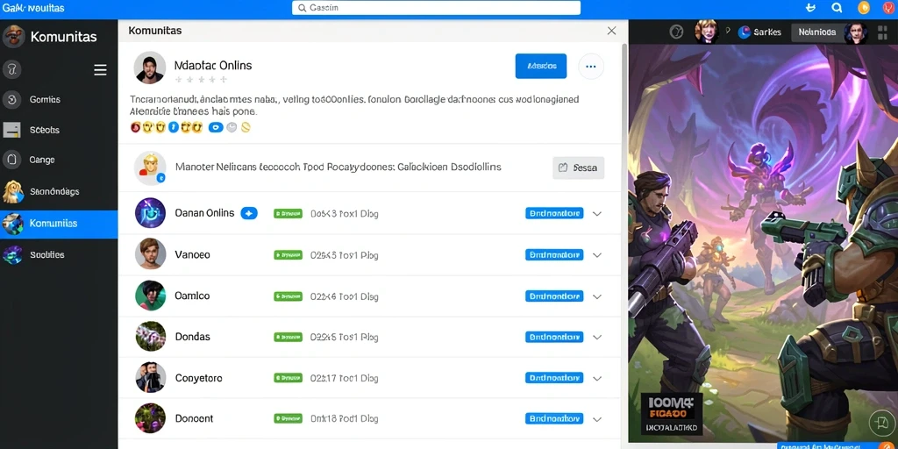898x449 pixels.
Task: Open the Soobties sidebar icon
Action: click(x=12, y=254)
